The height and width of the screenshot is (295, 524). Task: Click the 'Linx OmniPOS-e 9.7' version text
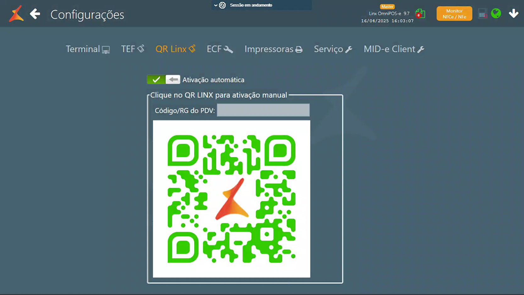389,14
